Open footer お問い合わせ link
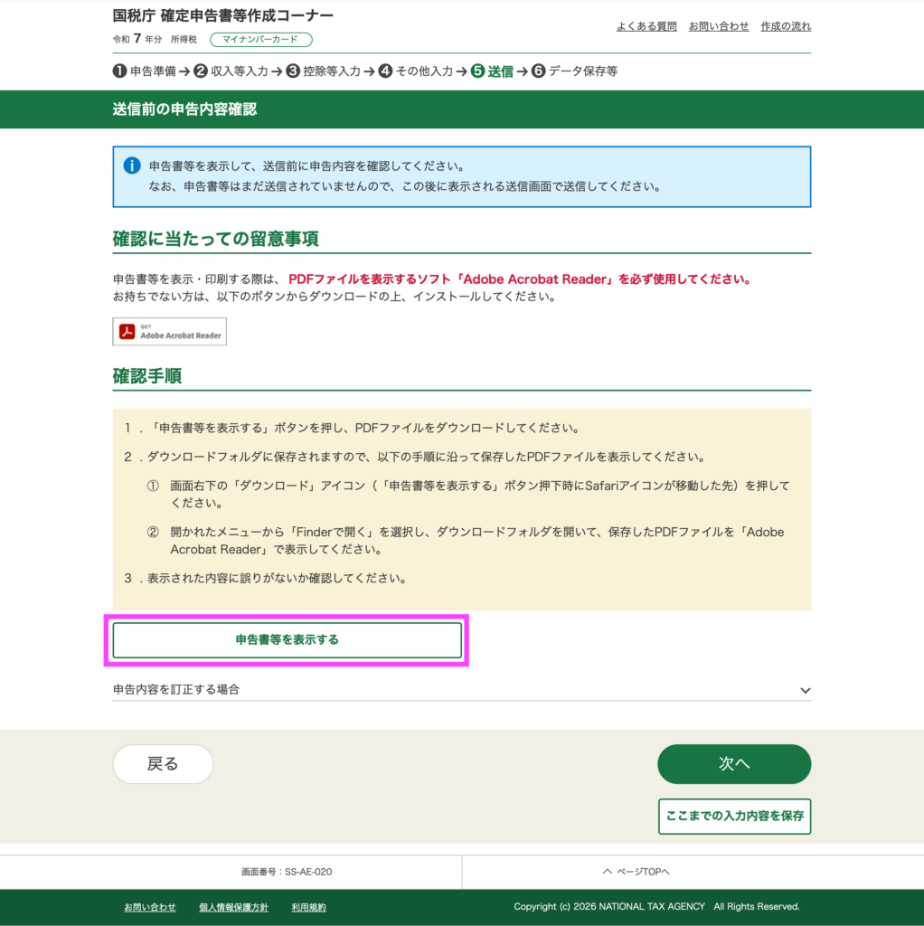The image size is (924, 926). point(150,907)
